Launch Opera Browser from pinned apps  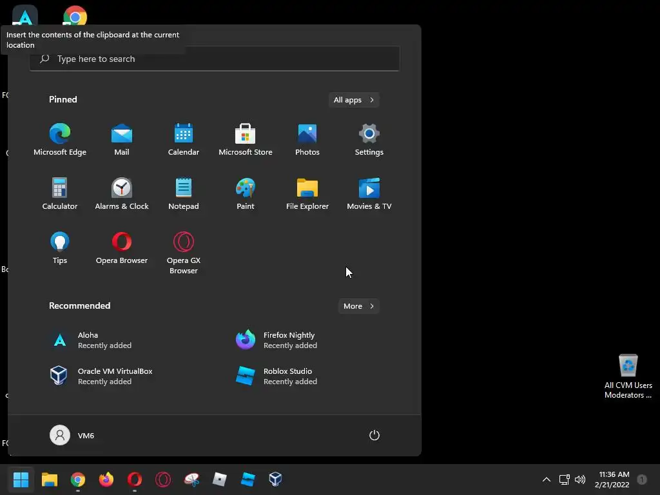pyautogui.click(x=122, y=248)
